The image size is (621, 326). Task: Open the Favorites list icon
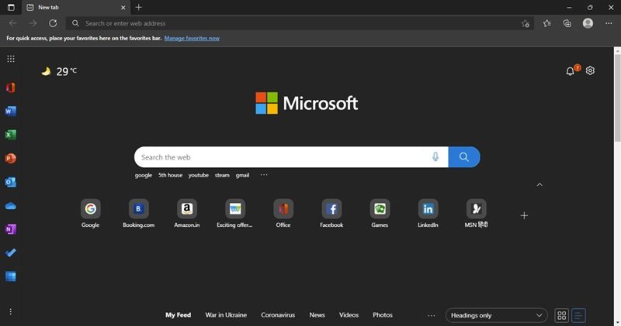(547, 23)
